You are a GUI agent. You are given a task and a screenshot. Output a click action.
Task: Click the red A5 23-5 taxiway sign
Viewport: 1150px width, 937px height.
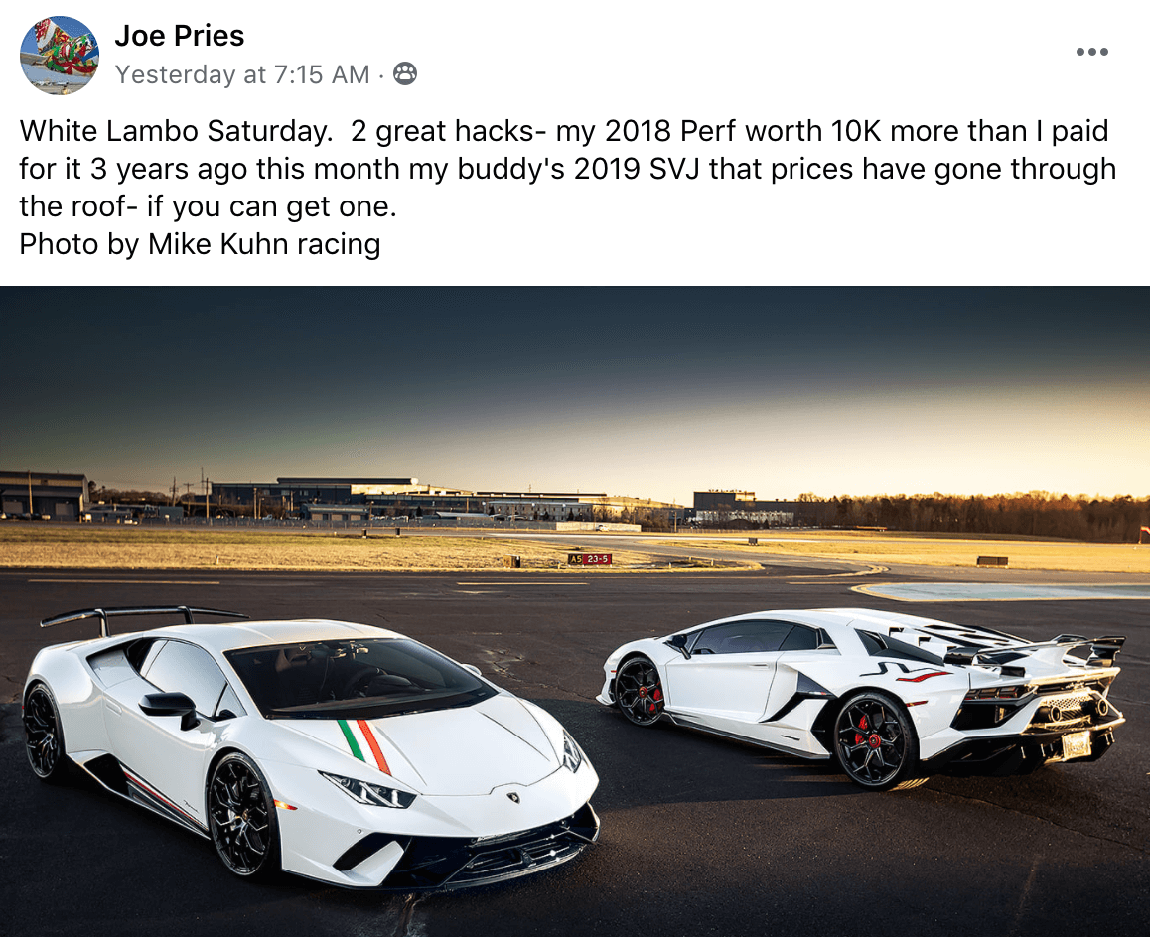coord(590,559)
